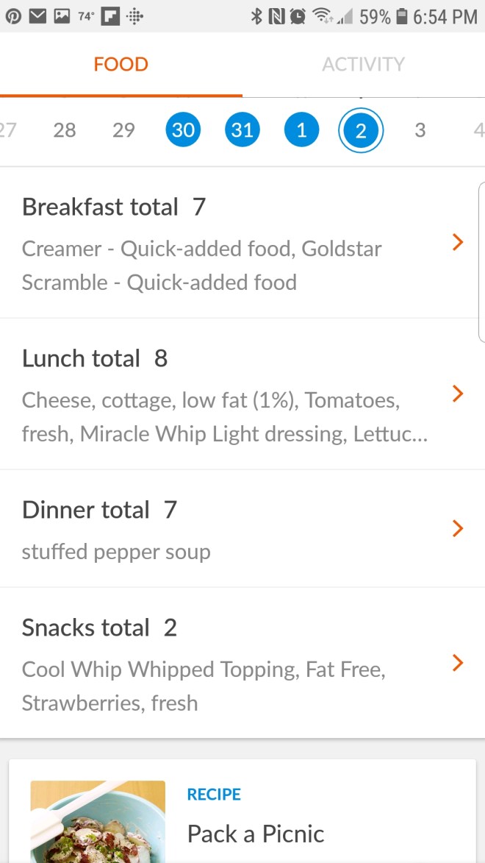Tap the picnic recipe thumbnail image
The image size is (485, 863).
pos(98,821)
